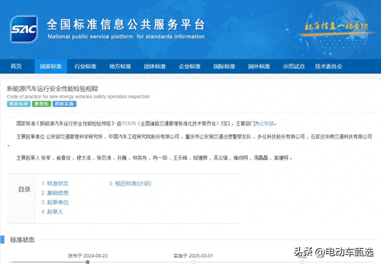Screen dimensions: 381x264
Task: Jump to 3 起草单位 section
Action: pos(55,203)
